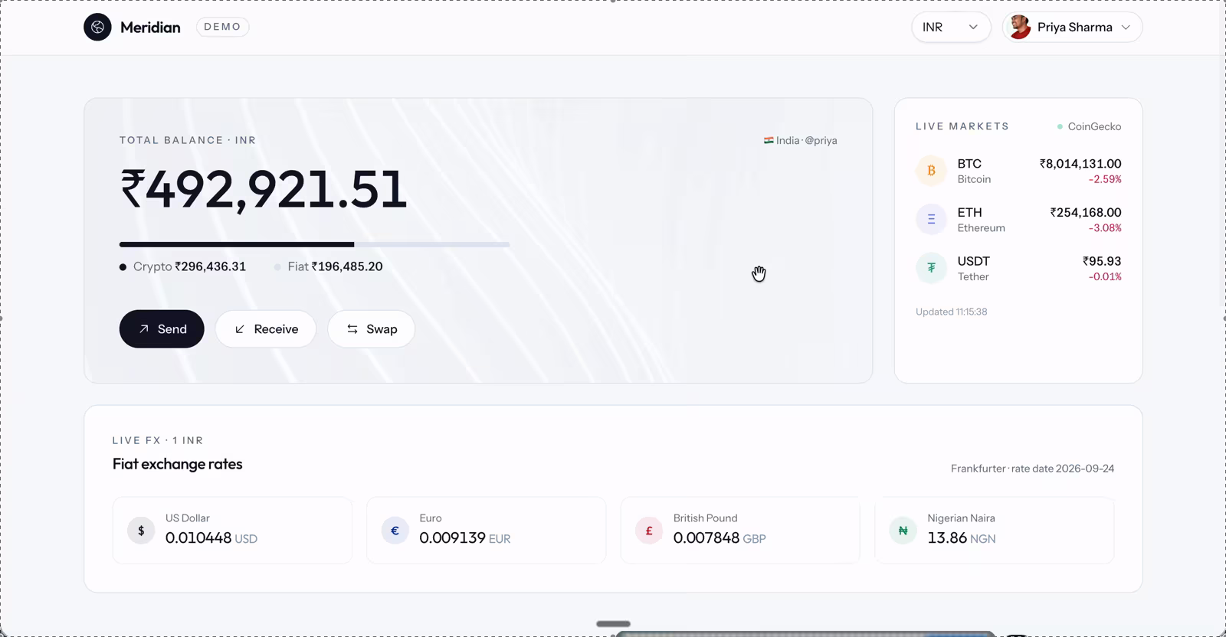Click the bottom drag handle bar

click(613, 624)
